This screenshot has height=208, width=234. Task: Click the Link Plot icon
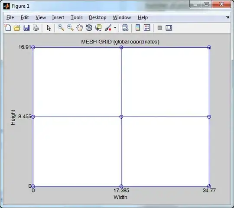pos(125,28)
